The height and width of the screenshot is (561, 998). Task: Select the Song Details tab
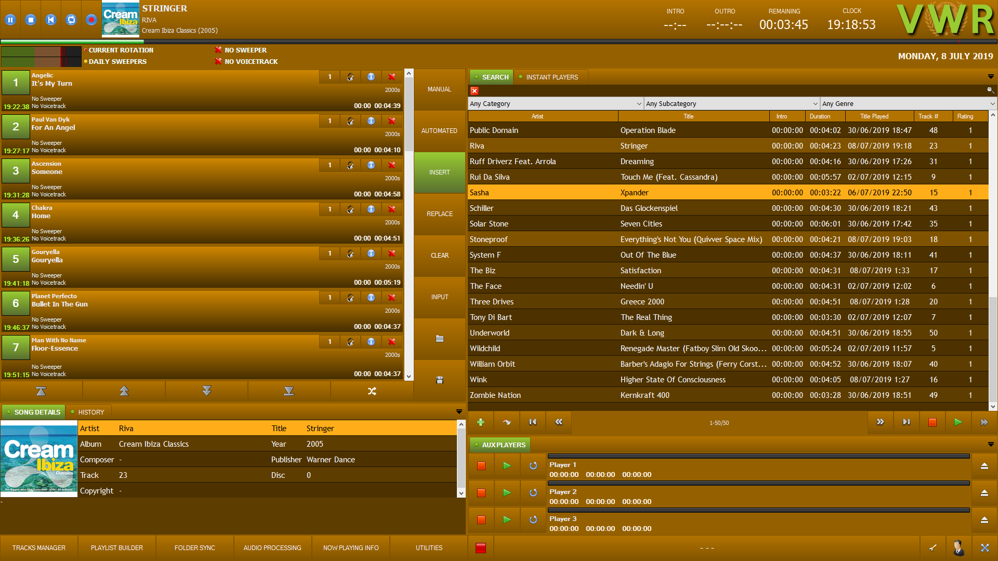coord(33,412)
